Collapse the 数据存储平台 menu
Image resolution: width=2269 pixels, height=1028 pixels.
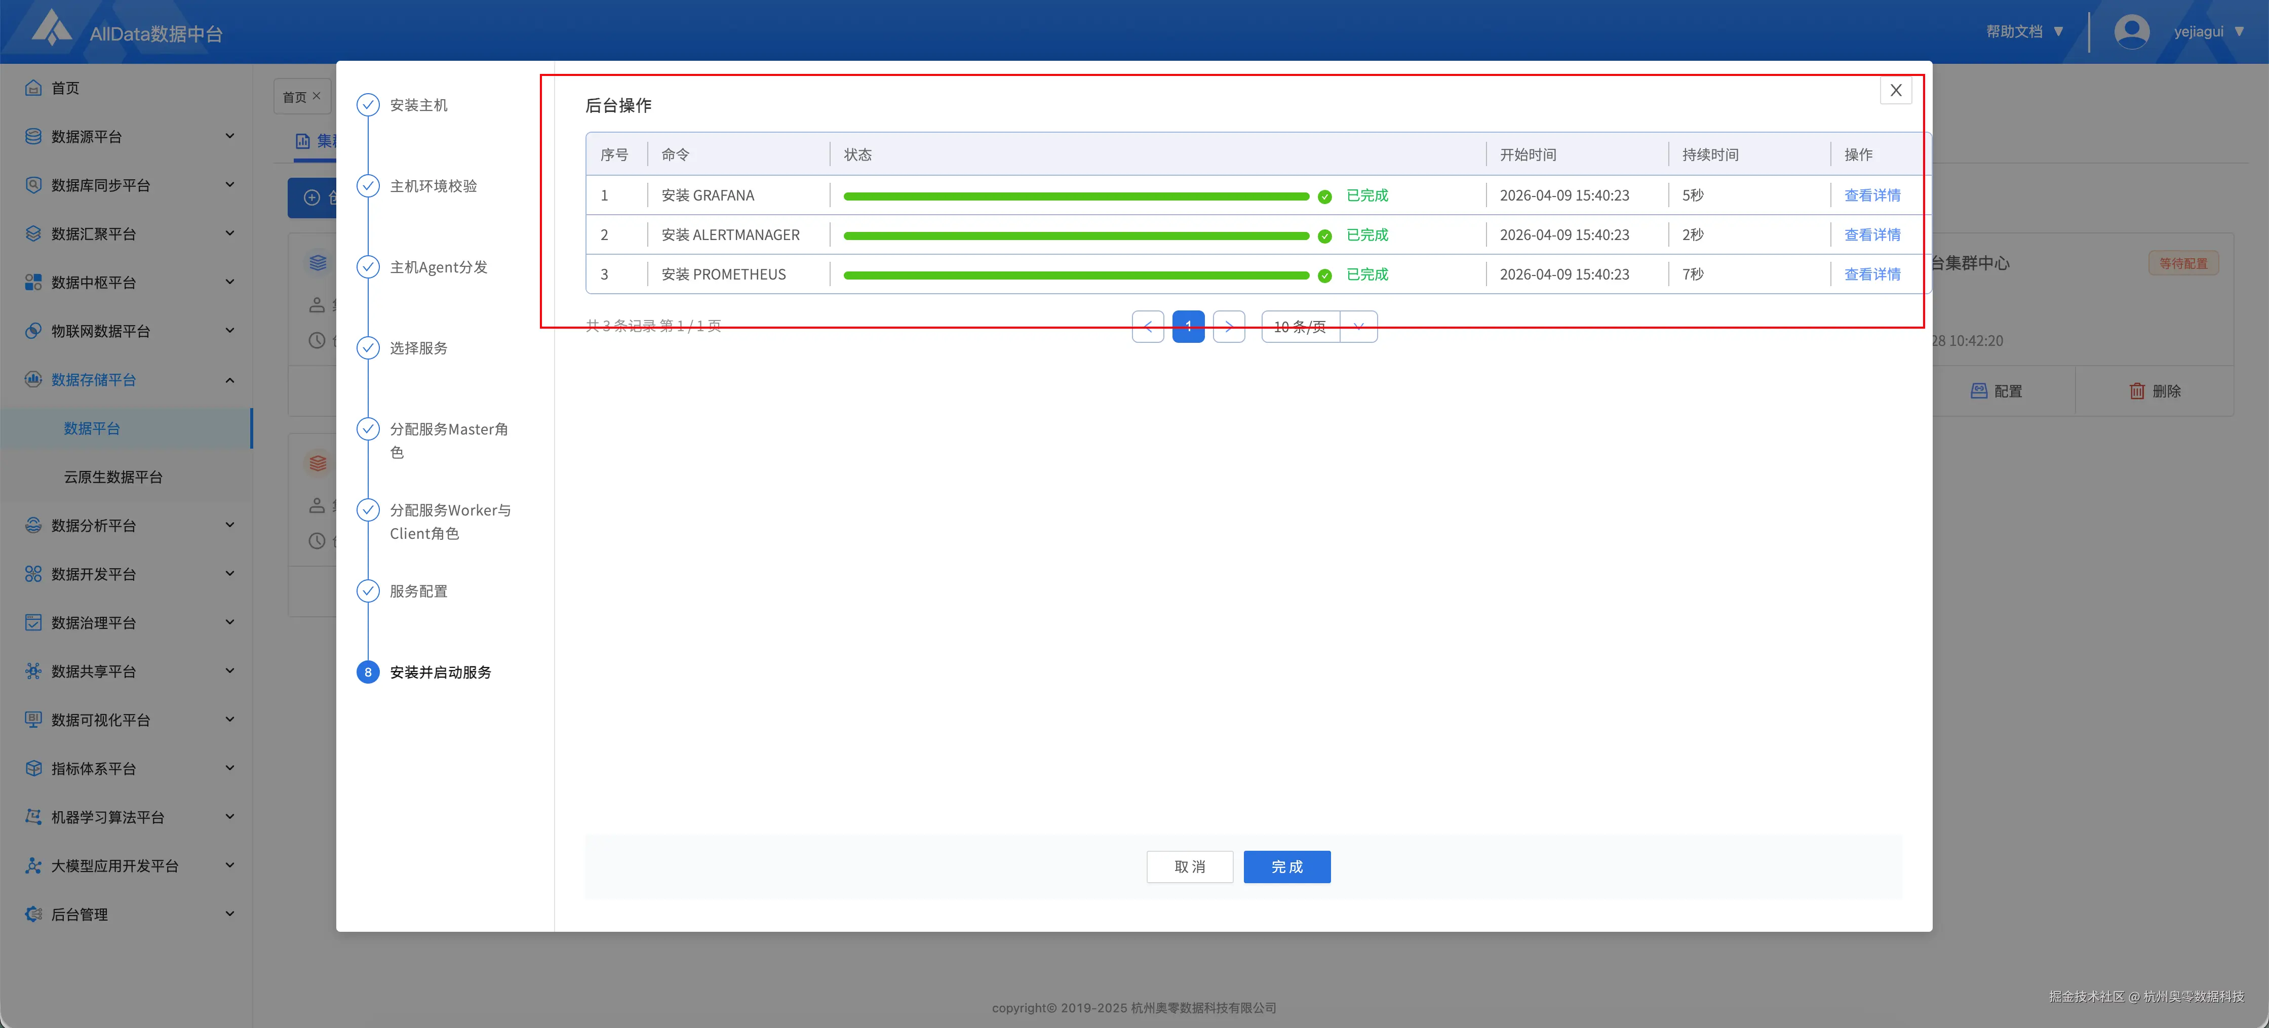point(229,380)
